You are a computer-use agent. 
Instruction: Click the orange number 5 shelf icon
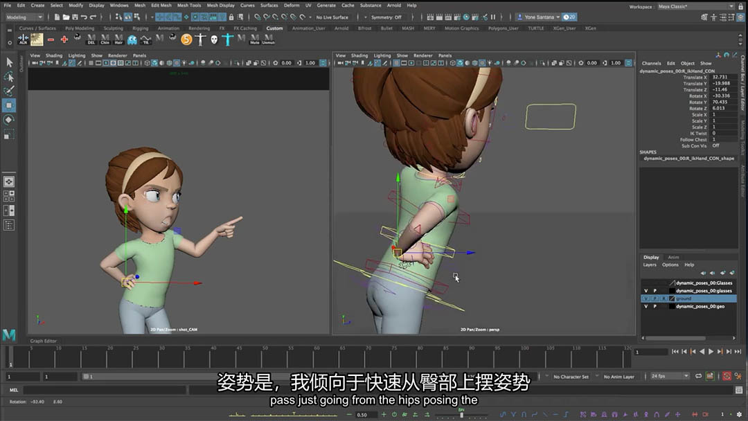coord(186,39)
